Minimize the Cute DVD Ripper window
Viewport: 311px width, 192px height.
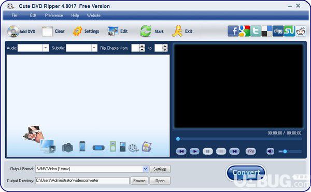click(290, 6)
